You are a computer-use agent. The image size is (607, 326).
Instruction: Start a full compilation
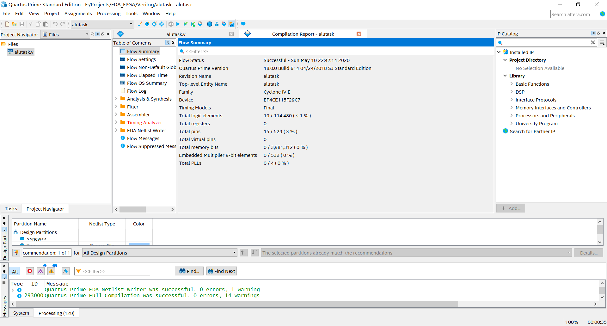coord(178,24)
